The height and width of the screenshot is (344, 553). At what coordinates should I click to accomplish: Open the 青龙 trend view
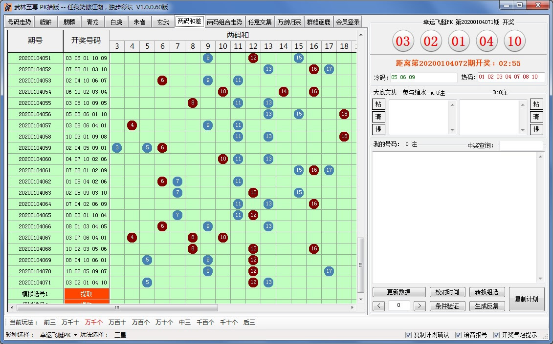pos(92,21)
